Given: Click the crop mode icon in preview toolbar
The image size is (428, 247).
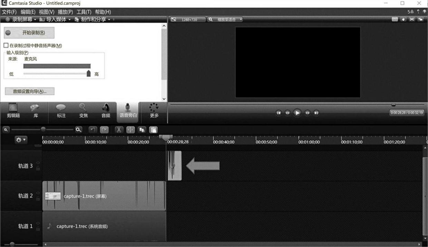Looking at the screenshot, I should pyautogui.click(x=395, y=19).
